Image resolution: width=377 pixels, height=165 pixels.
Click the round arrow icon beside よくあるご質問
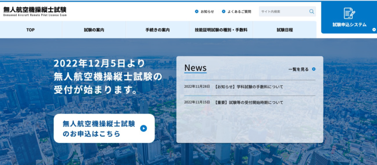coord(223,11)
